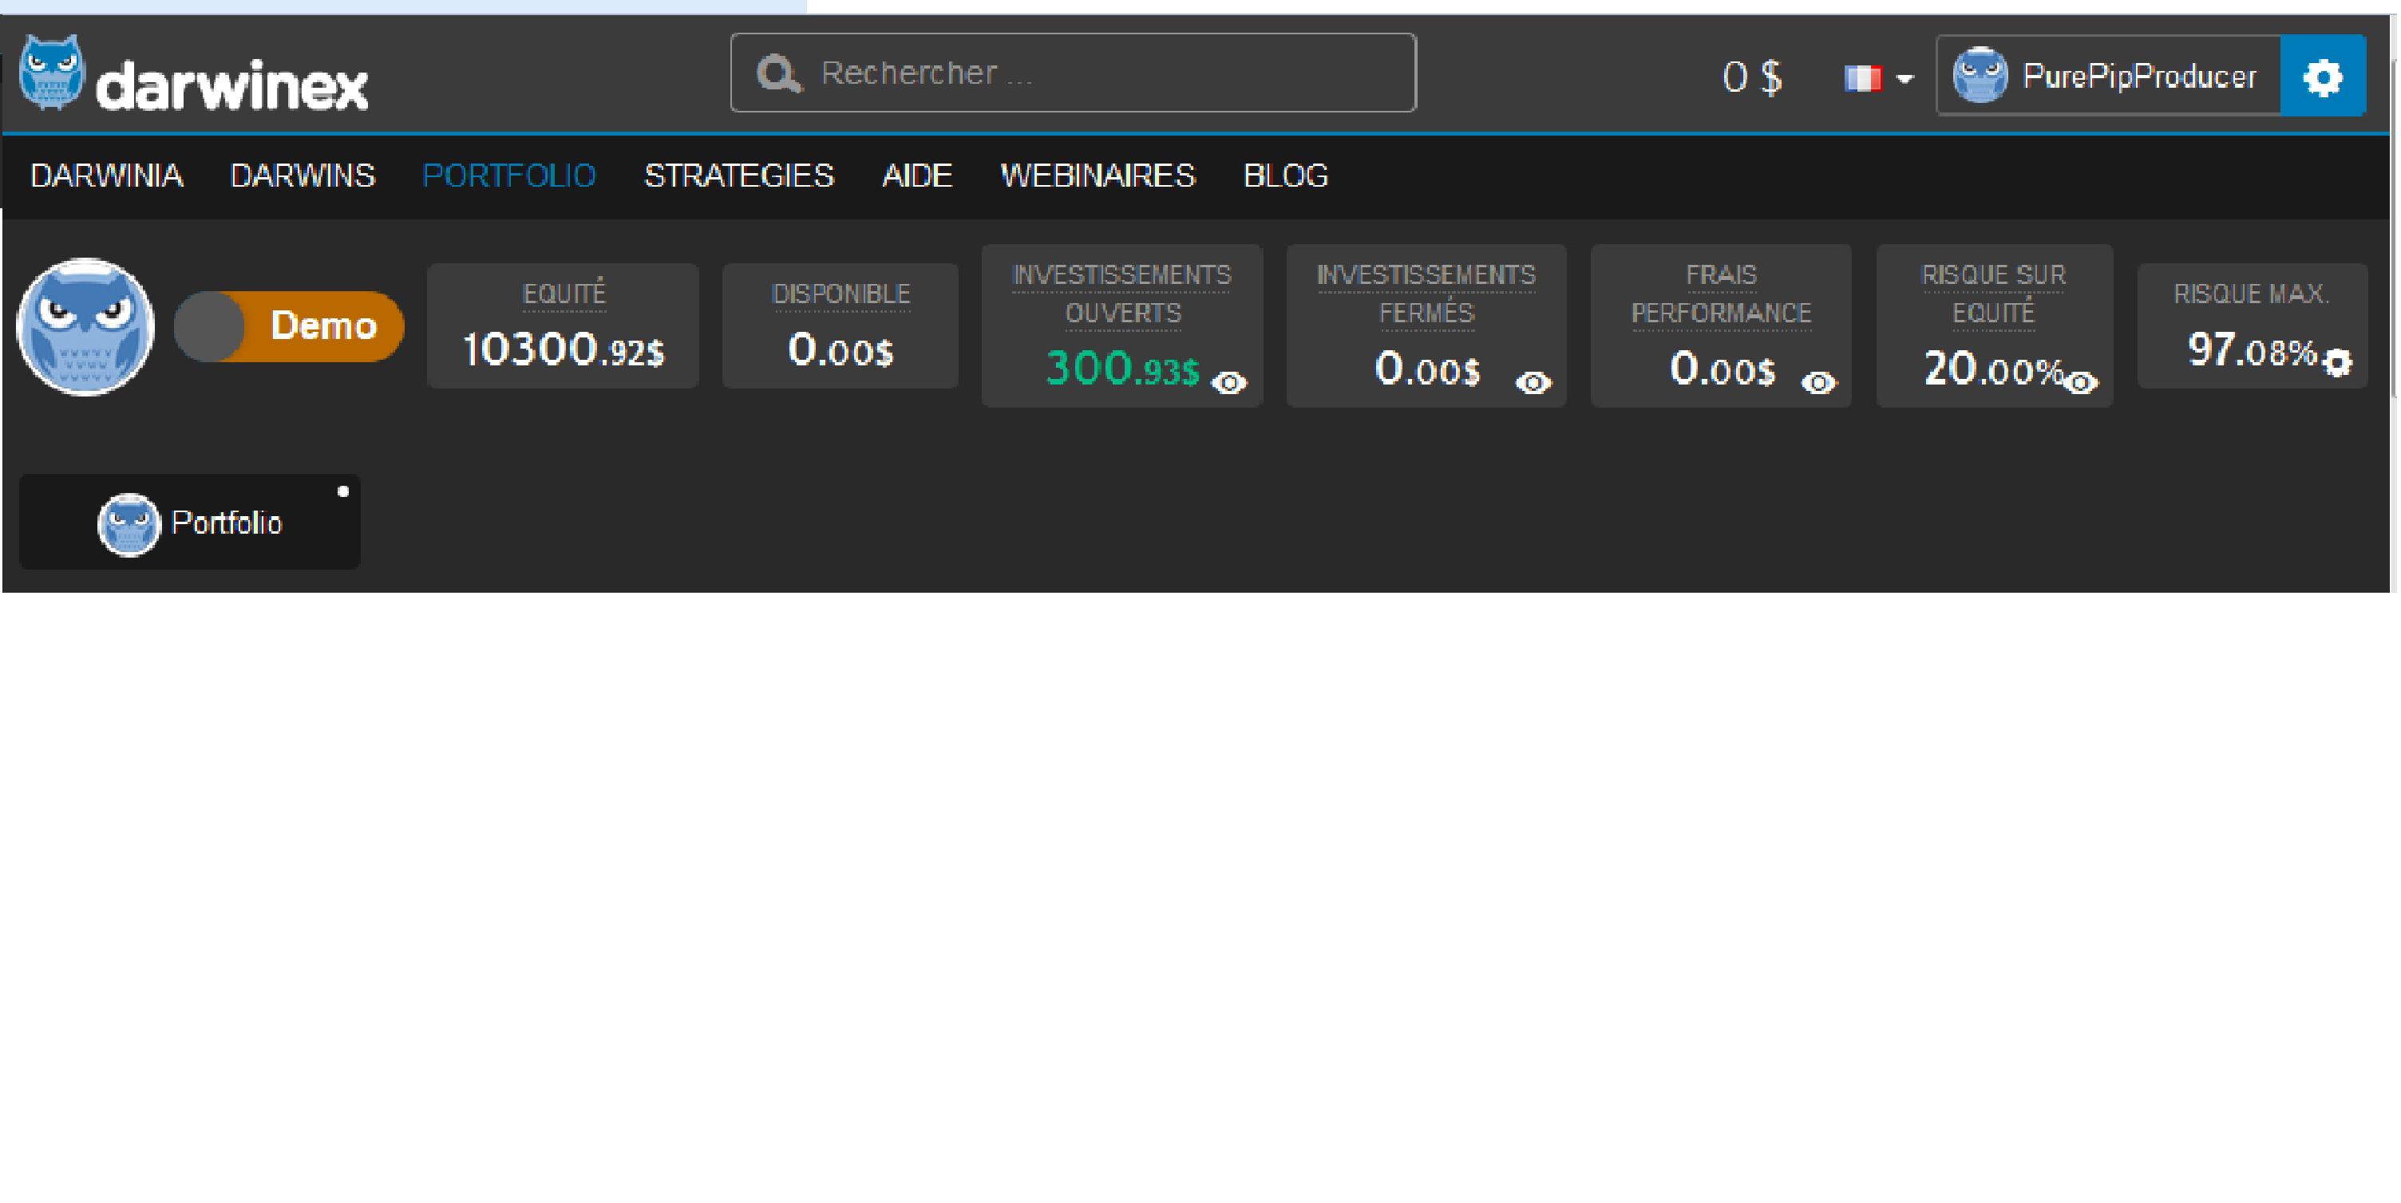Click the search magnifier icon
Screen dimensions: 2401x1203
pos(778,73)
